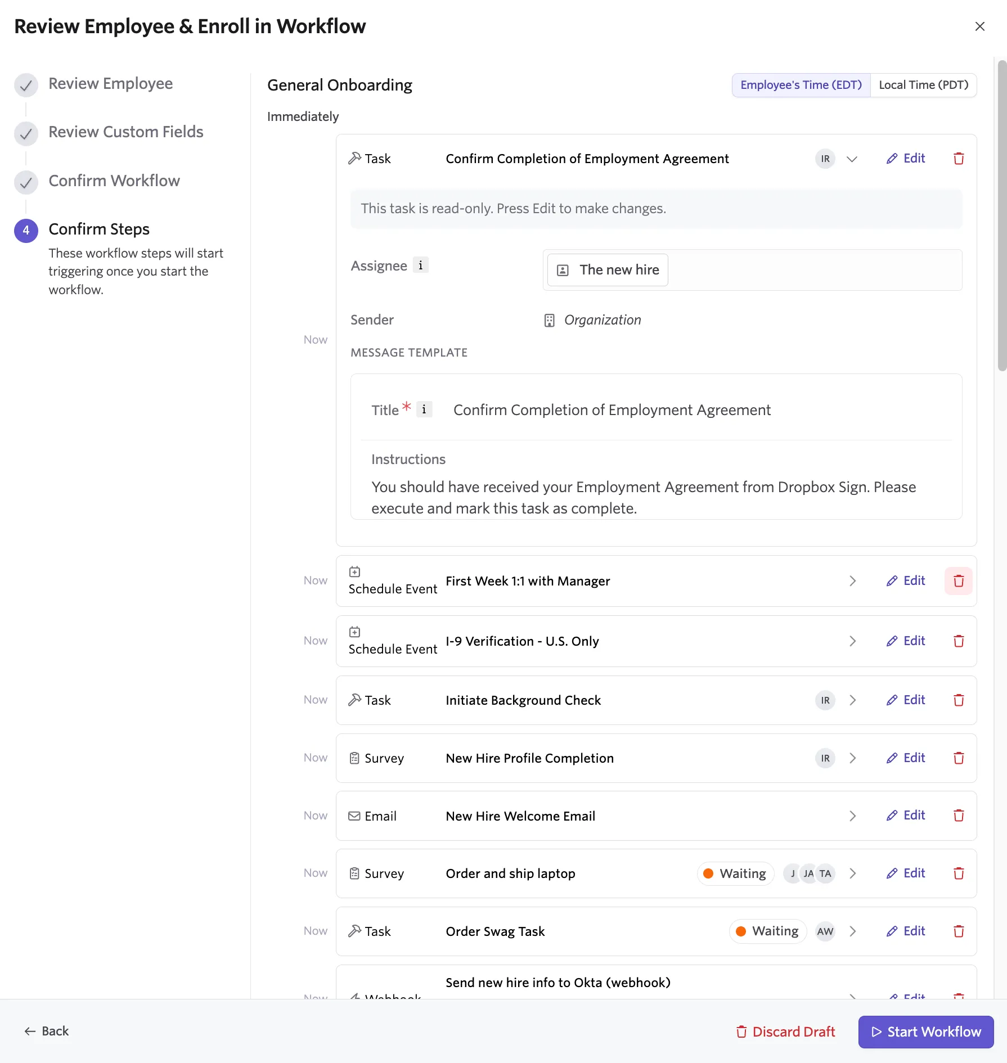Viewport: 1007px width, 1063px height.
Task: Go Back to the previous step
Action: click(x=47, y=1031)
